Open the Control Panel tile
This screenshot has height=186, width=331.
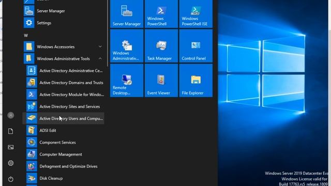(x=196, y=46)
